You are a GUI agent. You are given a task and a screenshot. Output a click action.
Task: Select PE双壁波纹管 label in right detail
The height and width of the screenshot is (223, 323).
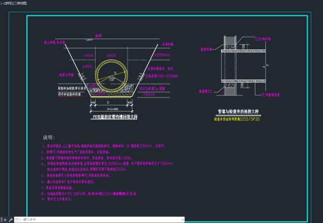tap(270, 95)
